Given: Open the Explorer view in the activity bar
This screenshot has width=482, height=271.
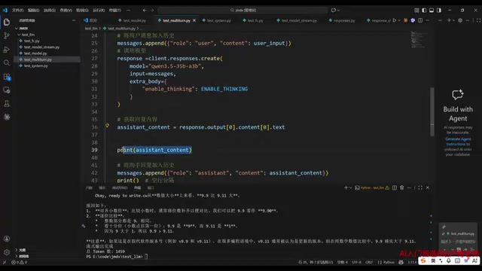Looking at the screenshot, I should [7, 22].
